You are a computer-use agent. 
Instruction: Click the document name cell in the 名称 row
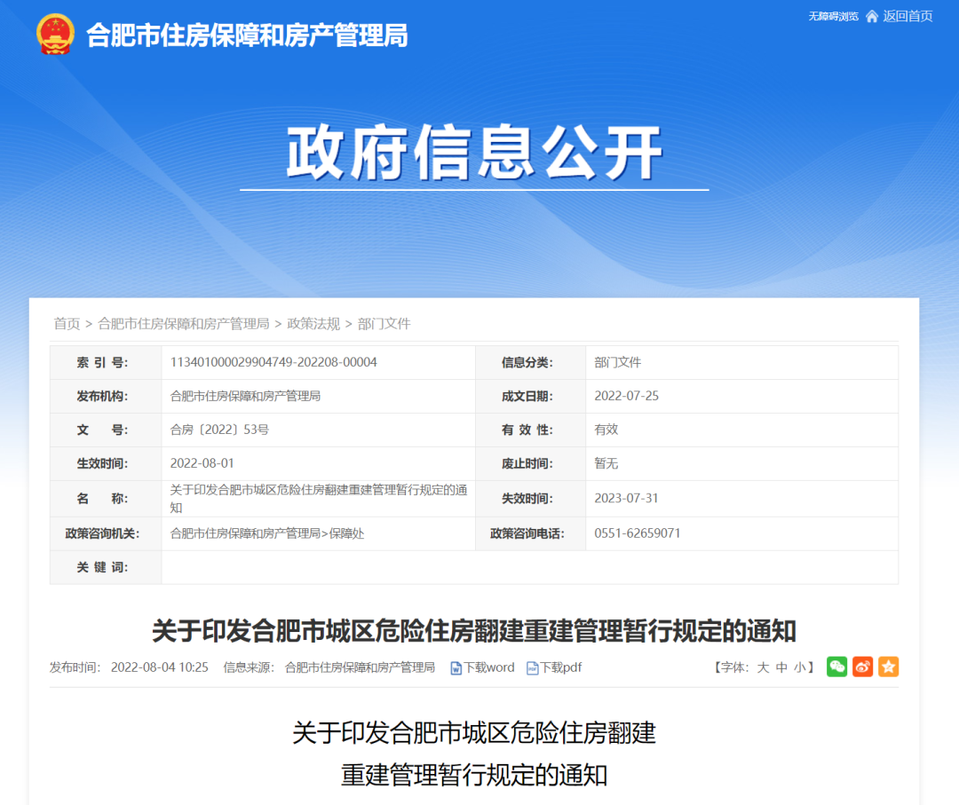coord(319,499)
